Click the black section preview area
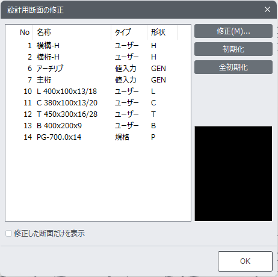278x277 pixels. click(x=233, y=173)
